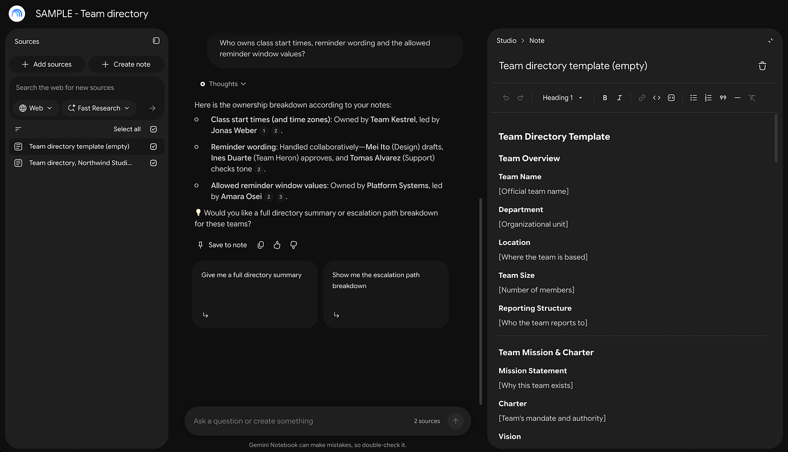Image resolution: width=788 pixels, height=452 pixels.
Task: Give the response a thumbs up
Action: click(277, 245)
